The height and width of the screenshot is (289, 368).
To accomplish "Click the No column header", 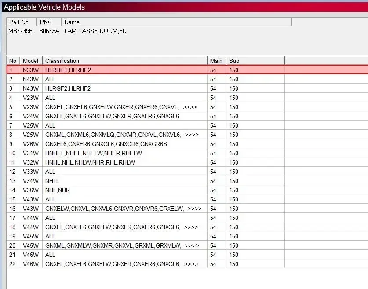I will click(13, 61).
